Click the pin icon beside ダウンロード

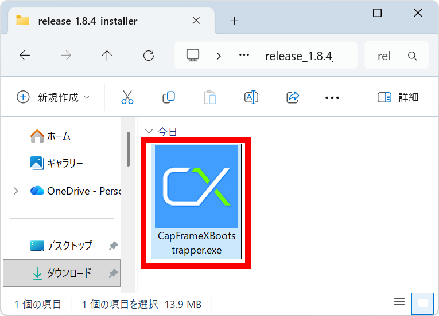(113, 273)
